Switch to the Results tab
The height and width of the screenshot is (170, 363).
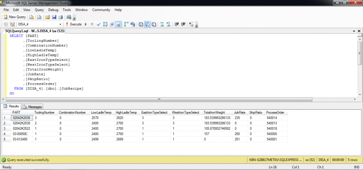(x=11, y=106)
